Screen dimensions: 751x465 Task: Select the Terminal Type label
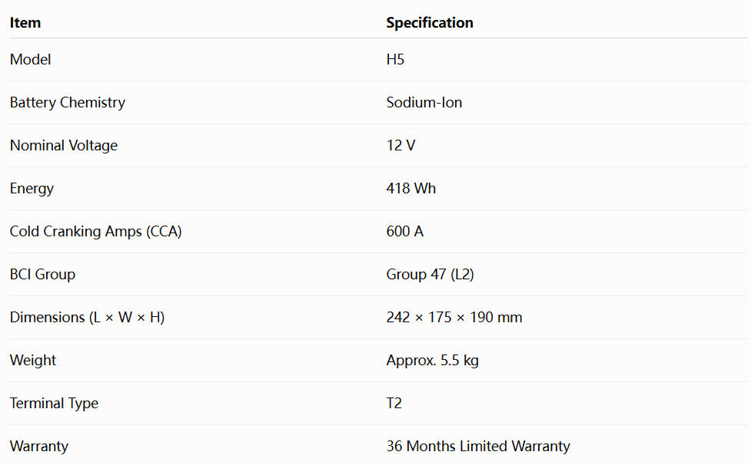click(x=54, y=404)
